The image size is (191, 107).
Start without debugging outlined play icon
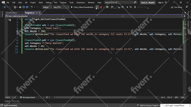click(x=97, y=7)
